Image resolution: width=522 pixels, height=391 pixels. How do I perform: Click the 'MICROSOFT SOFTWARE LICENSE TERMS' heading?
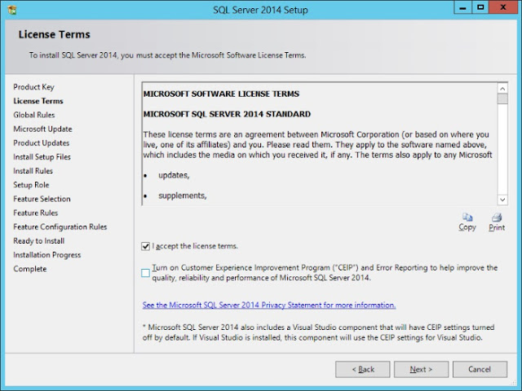221,94
